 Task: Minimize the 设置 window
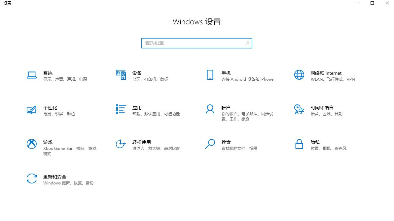pos(357,3)
